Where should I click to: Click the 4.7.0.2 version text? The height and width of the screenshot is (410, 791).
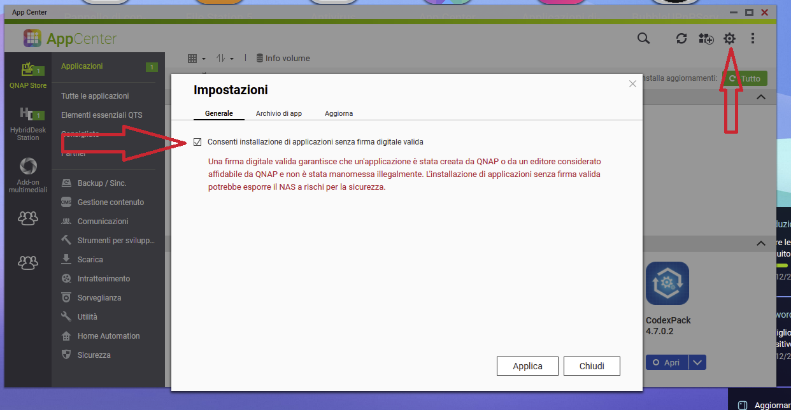tap(659, 332)
